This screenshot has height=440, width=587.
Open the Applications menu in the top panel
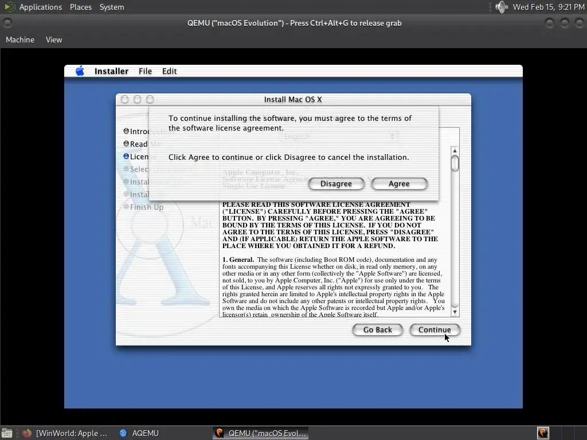(41, 7)
